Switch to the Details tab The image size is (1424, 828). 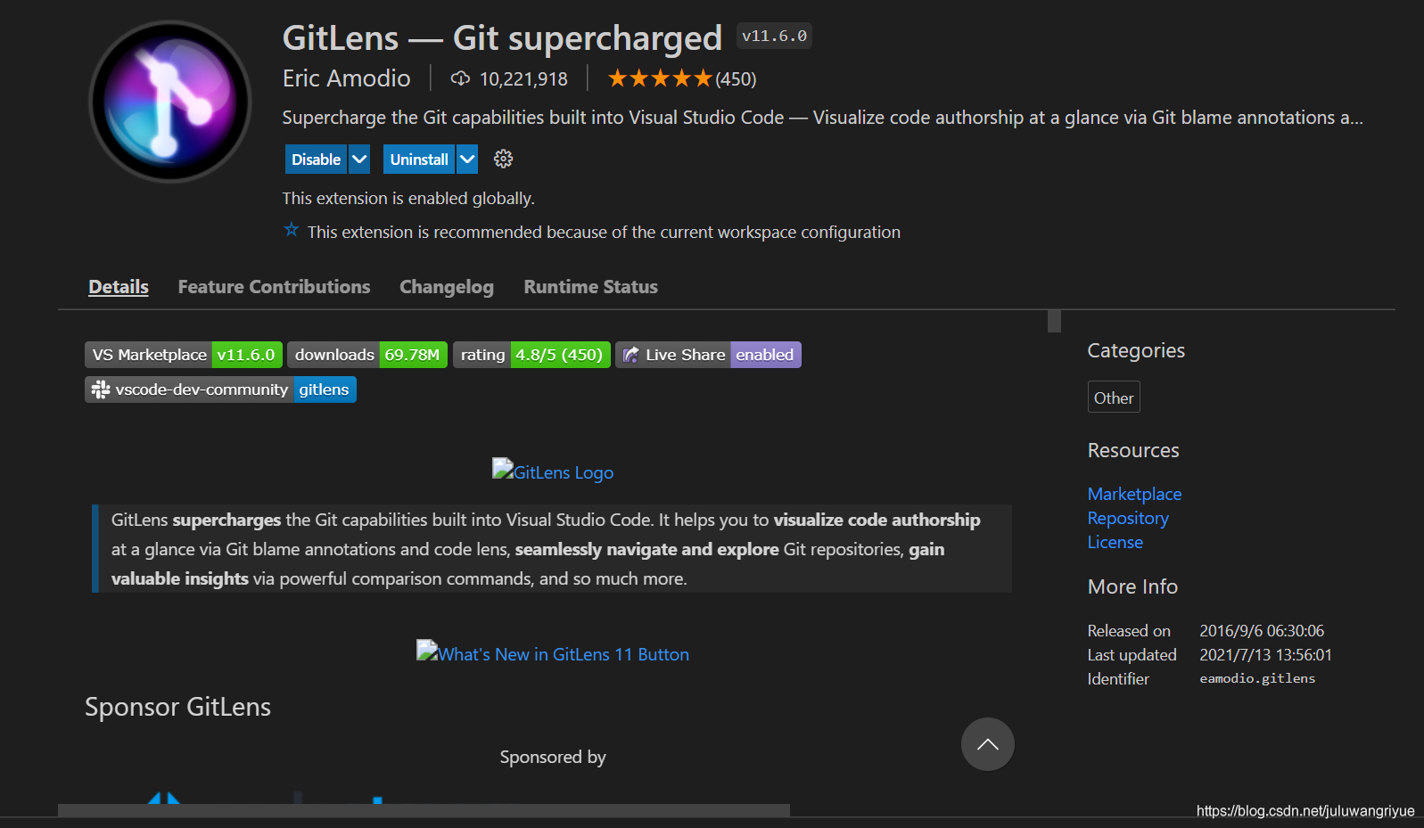[x=119, y=287]
